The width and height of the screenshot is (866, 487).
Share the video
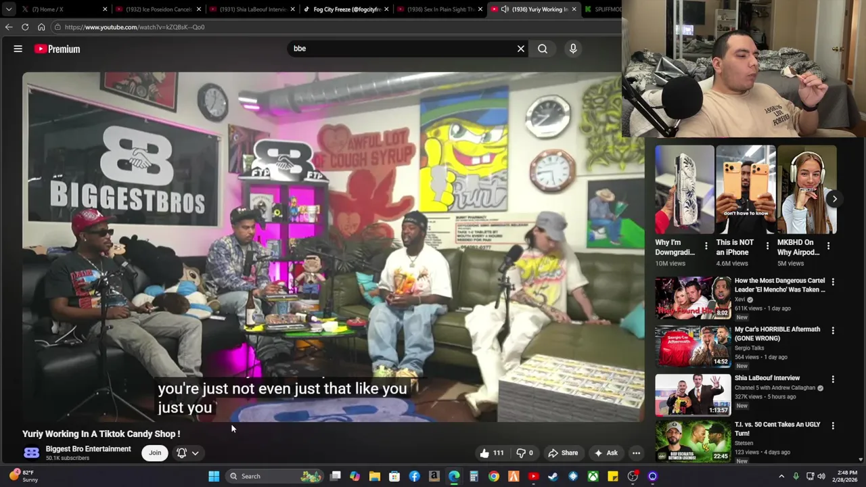tap(563, 453)
